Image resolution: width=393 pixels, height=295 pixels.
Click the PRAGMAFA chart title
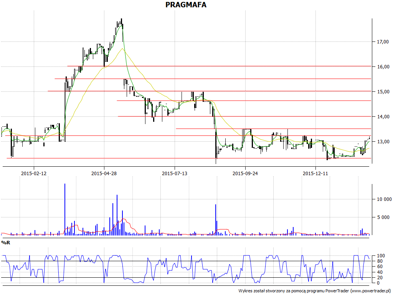point(186,5)
